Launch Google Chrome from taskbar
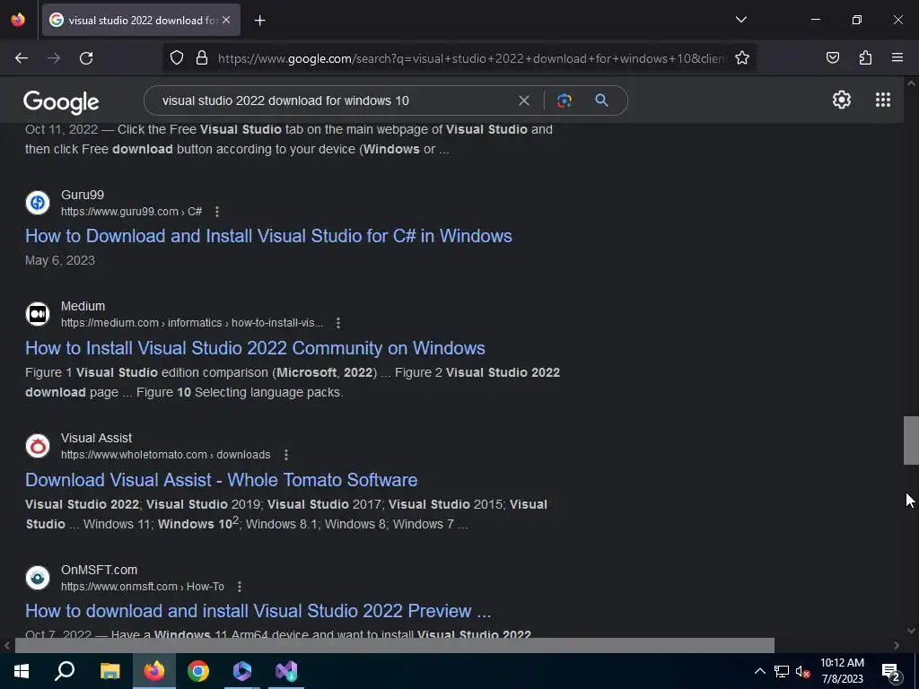919x689 pixels. [x=198, y=671]
